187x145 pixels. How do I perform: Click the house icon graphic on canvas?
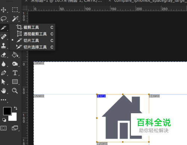pyautogui.click(x=122, y=117)
